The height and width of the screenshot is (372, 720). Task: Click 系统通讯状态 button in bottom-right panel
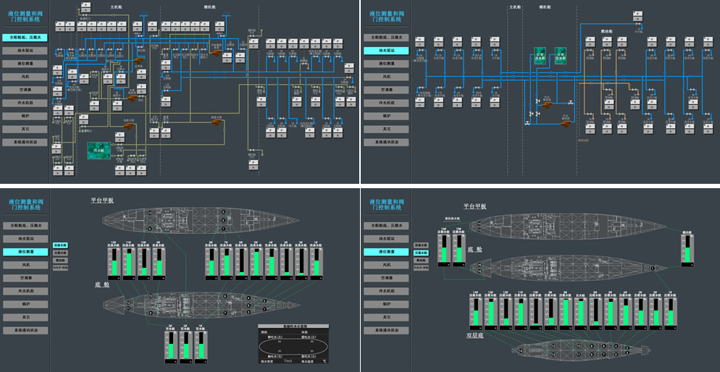[386, 330]
